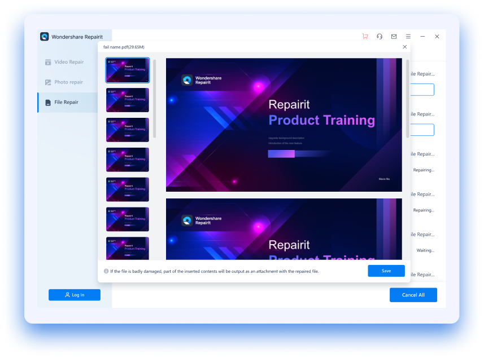This screenshot has height=358, width=484.
Task: Open the shopping cart icon
Action: point(365,36)
